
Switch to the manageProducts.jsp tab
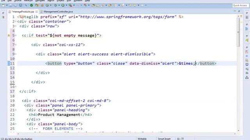[x=23, y=12]
